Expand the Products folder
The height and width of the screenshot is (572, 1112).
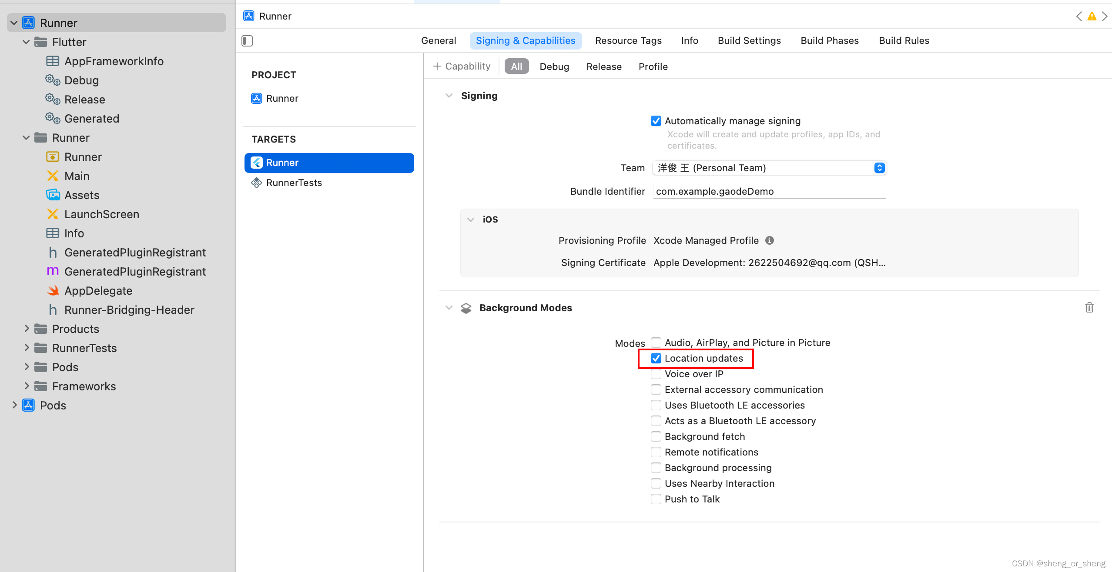(x=27, y=329)
